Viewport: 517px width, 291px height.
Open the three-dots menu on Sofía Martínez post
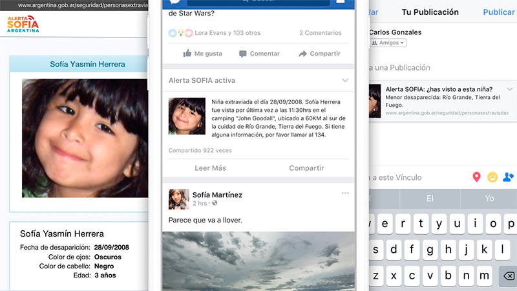[x=345, y=193]
